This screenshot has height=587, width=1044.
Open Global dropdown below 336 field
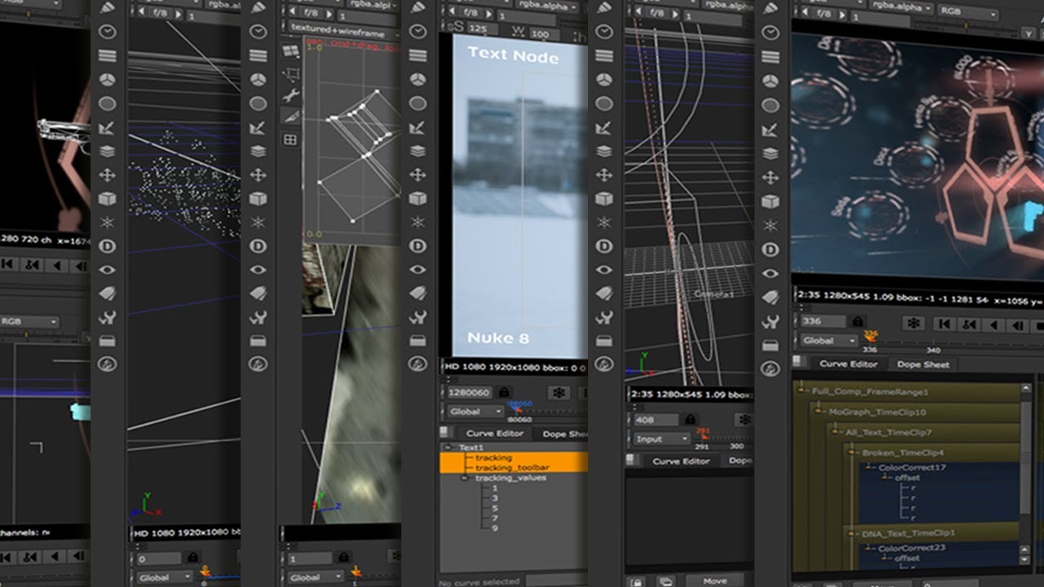[x=829, y=340]
